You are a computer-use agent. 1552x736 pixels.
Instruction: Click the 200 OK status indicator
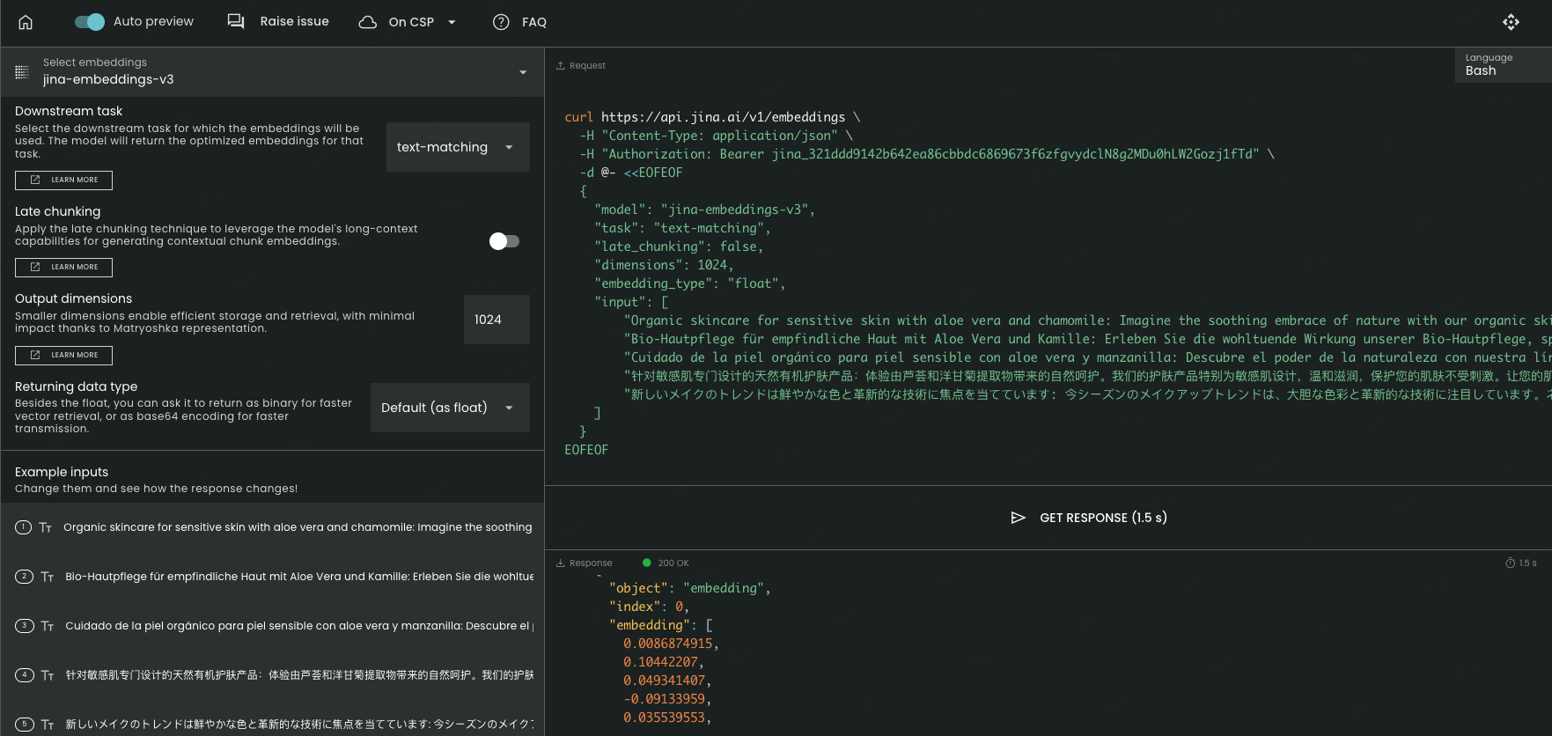pos(666,563)
